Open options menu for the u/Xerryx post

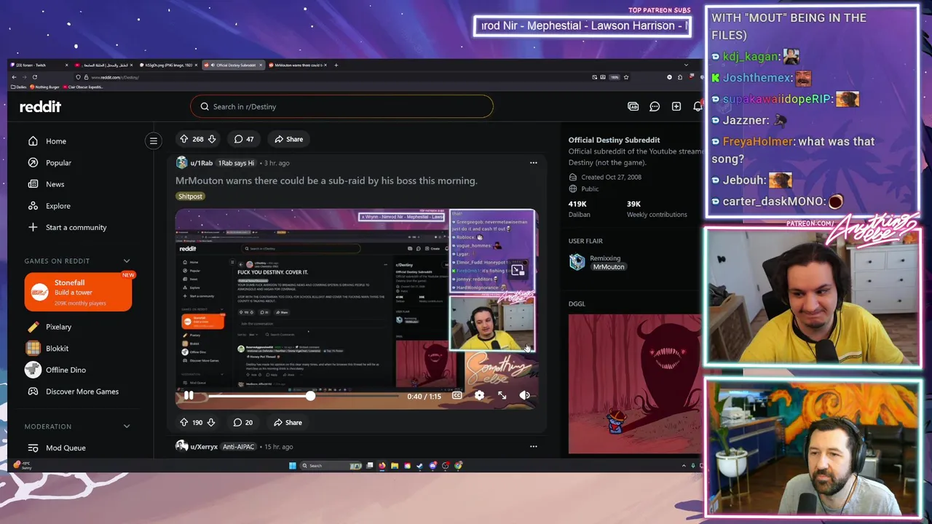point(533,446)
